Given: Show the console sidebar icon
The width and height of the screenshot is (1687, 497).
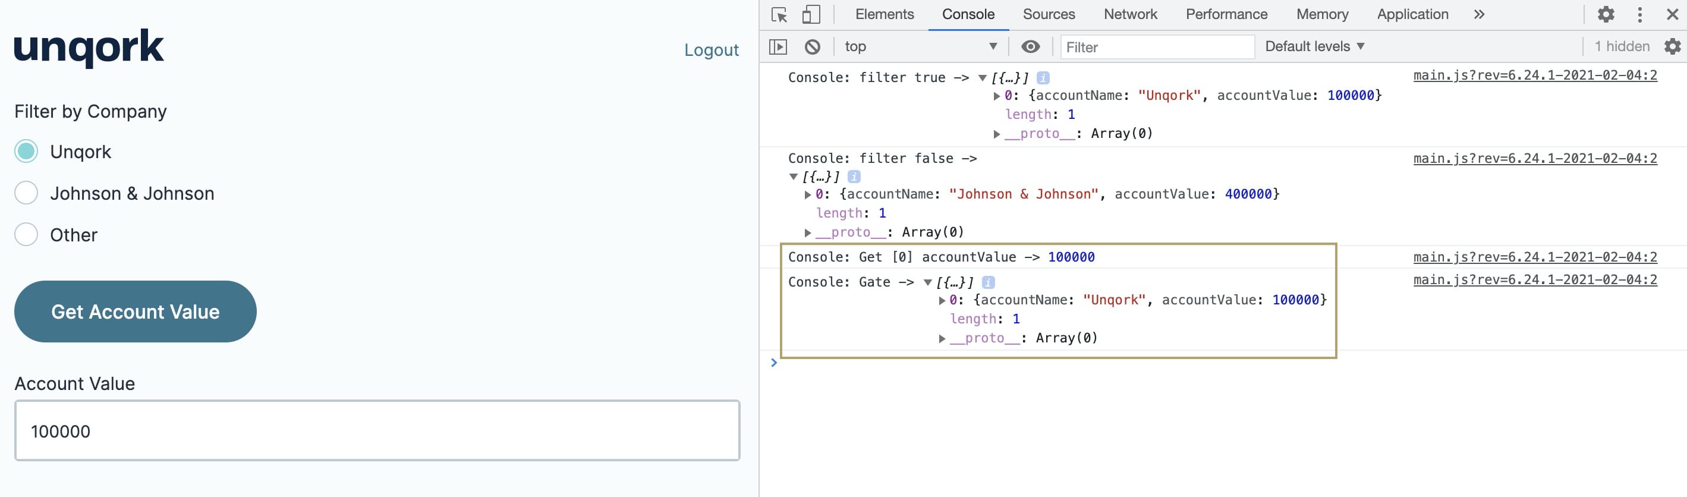Looking at the screenshot, I should [778, 46].
